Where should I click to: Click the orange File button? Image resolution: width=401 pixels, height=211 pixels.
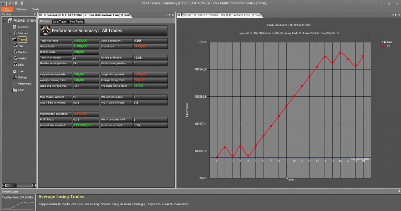pos(7,9)
